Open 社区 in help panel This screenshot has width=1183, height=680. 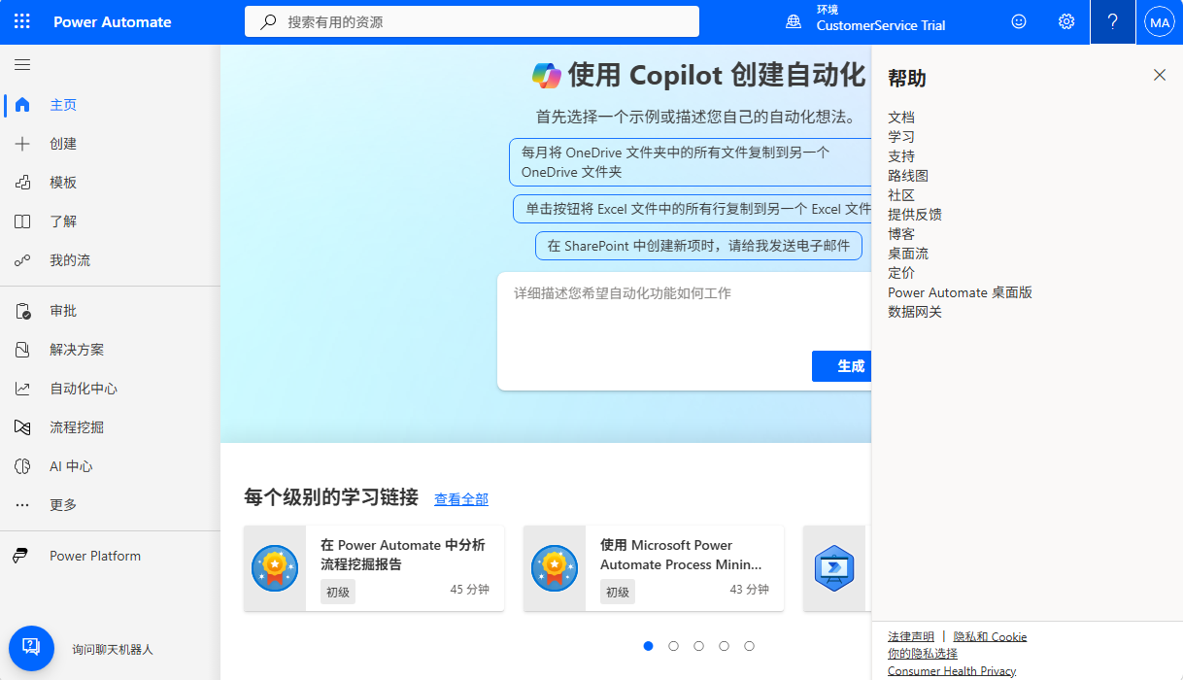pyautogui.click(x=901, y=195)
